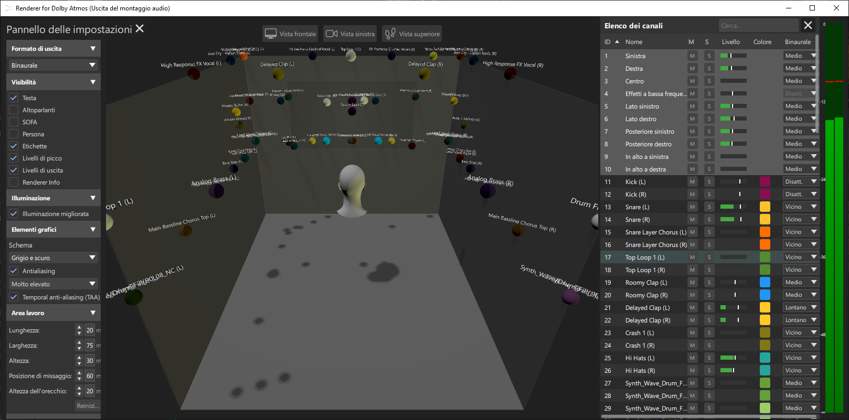Mute the Sinistra channel
This screenshot has width=849, height=420.
(x=692, y=56)
